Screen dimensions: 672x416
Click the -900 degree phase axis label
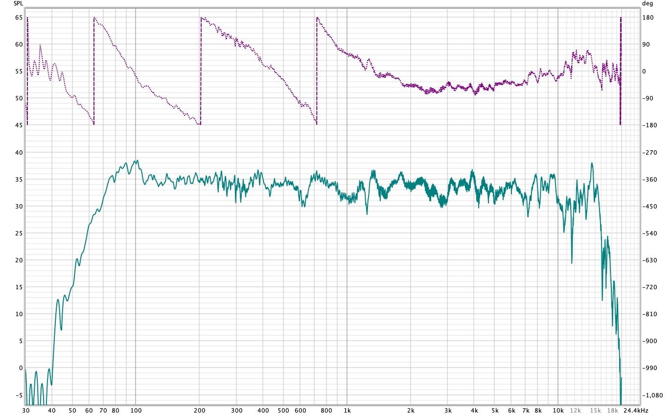[649, 341]
